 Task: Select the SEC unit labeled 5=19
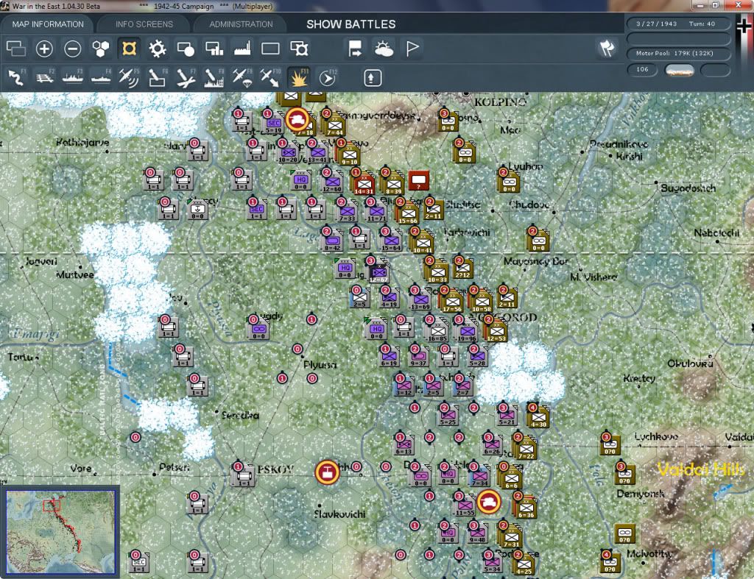[x=273, y=124]
